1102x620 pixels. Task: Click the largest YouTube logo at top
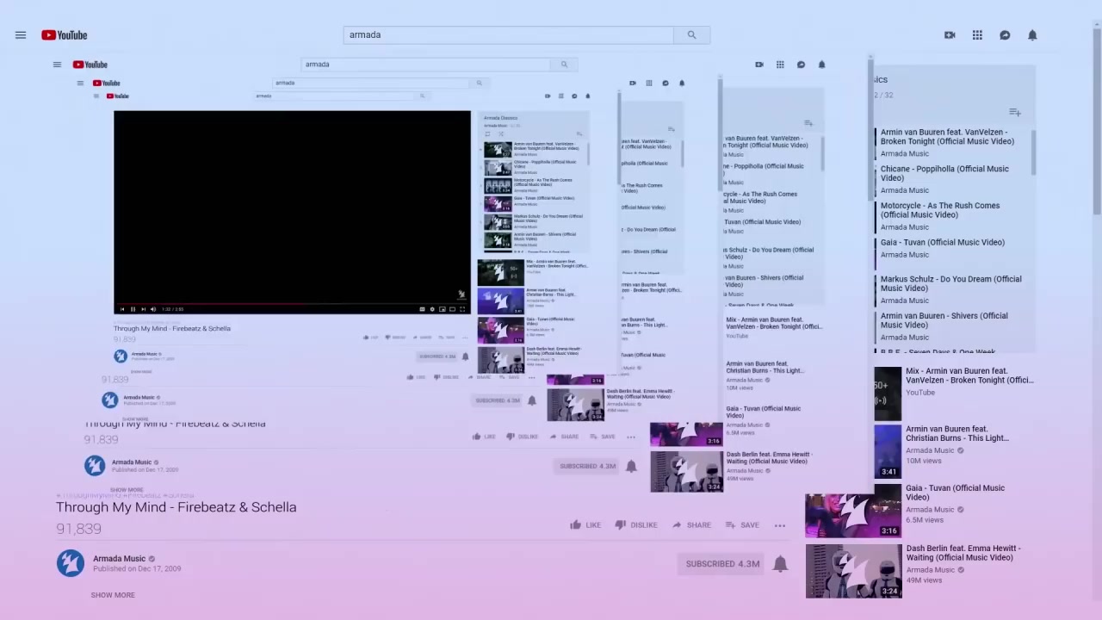point(65,35)
